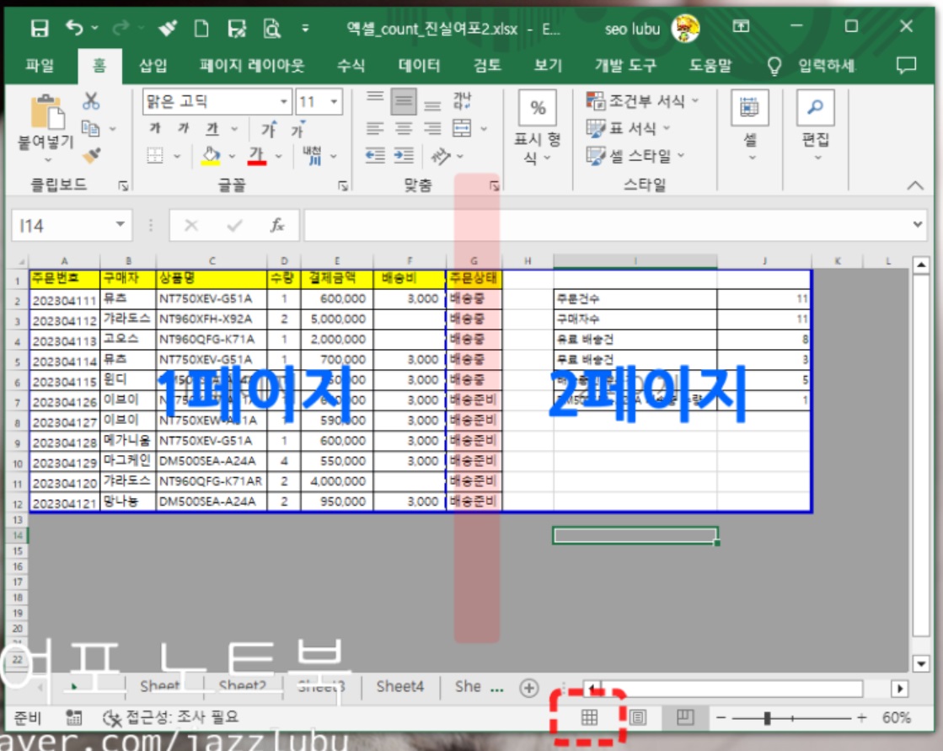Adjust the zoom slider handle
943x751 pixels.
(x=767, y=718)
